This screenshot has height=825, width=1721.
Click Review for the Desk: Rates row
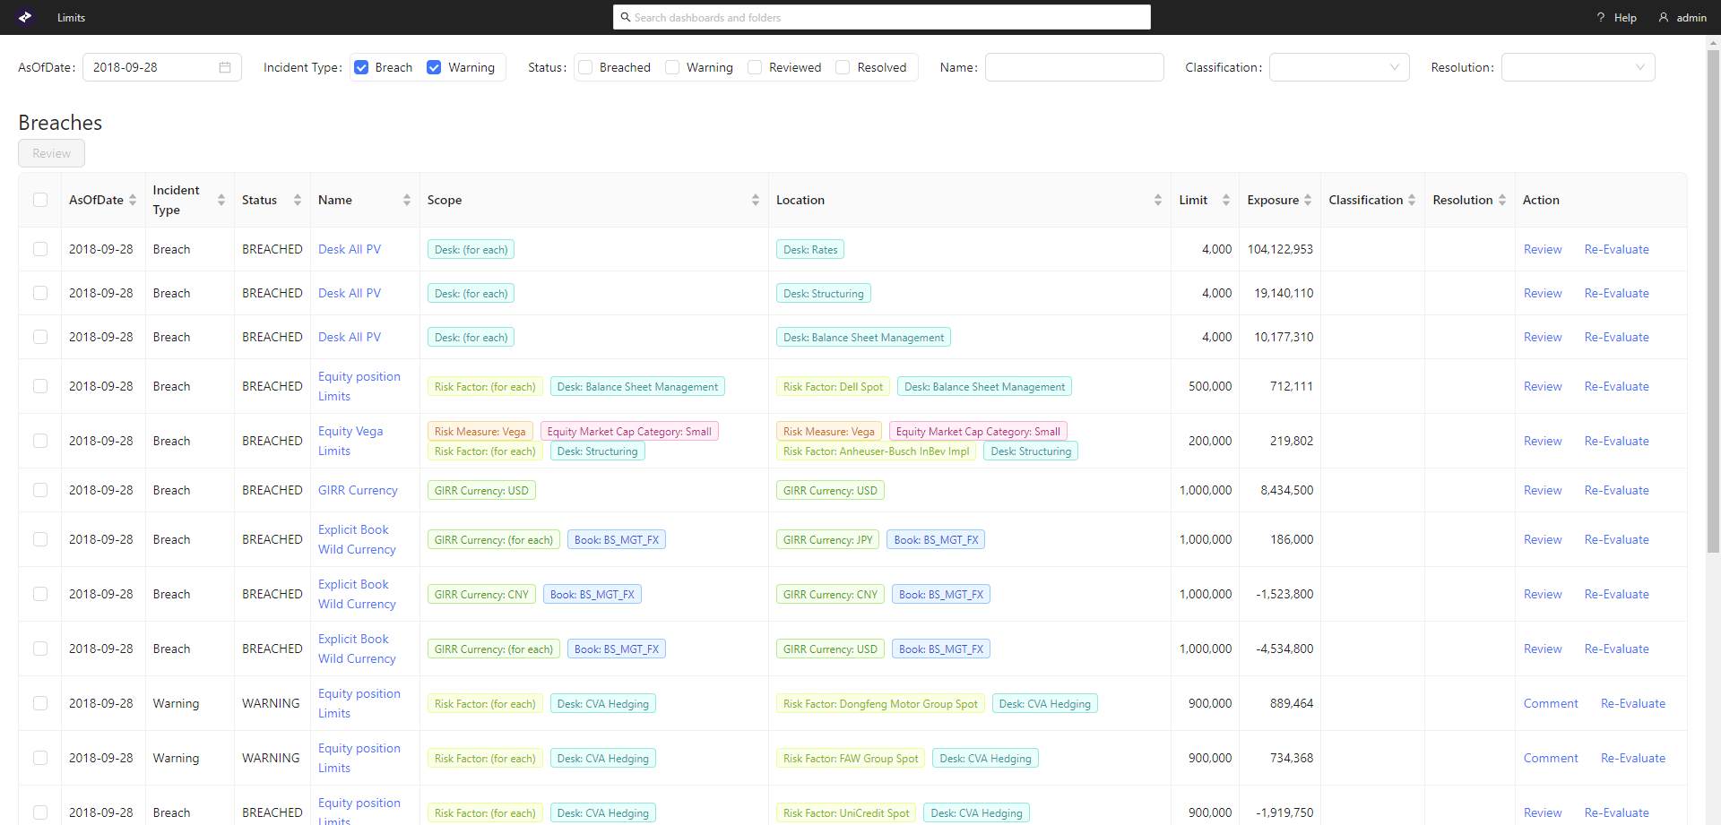point(1543,249)
